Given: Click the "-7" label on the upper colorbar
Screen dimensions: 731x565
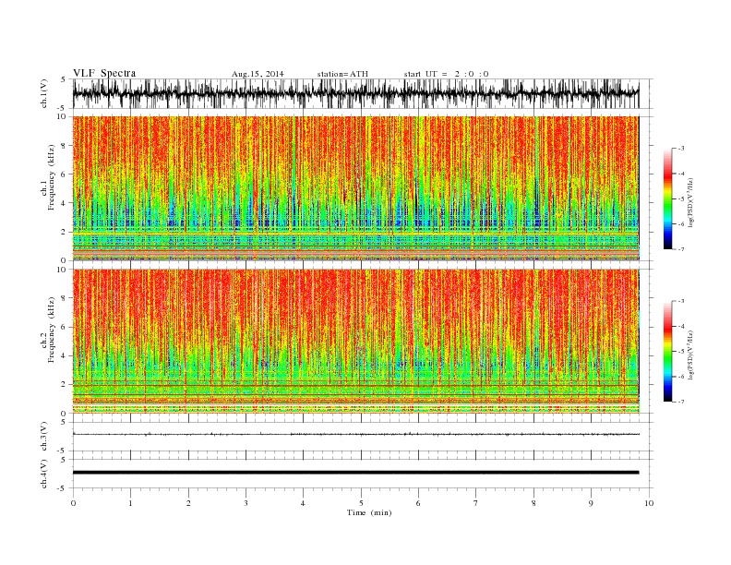Looking at the screenshot, I should click(681, 249).
